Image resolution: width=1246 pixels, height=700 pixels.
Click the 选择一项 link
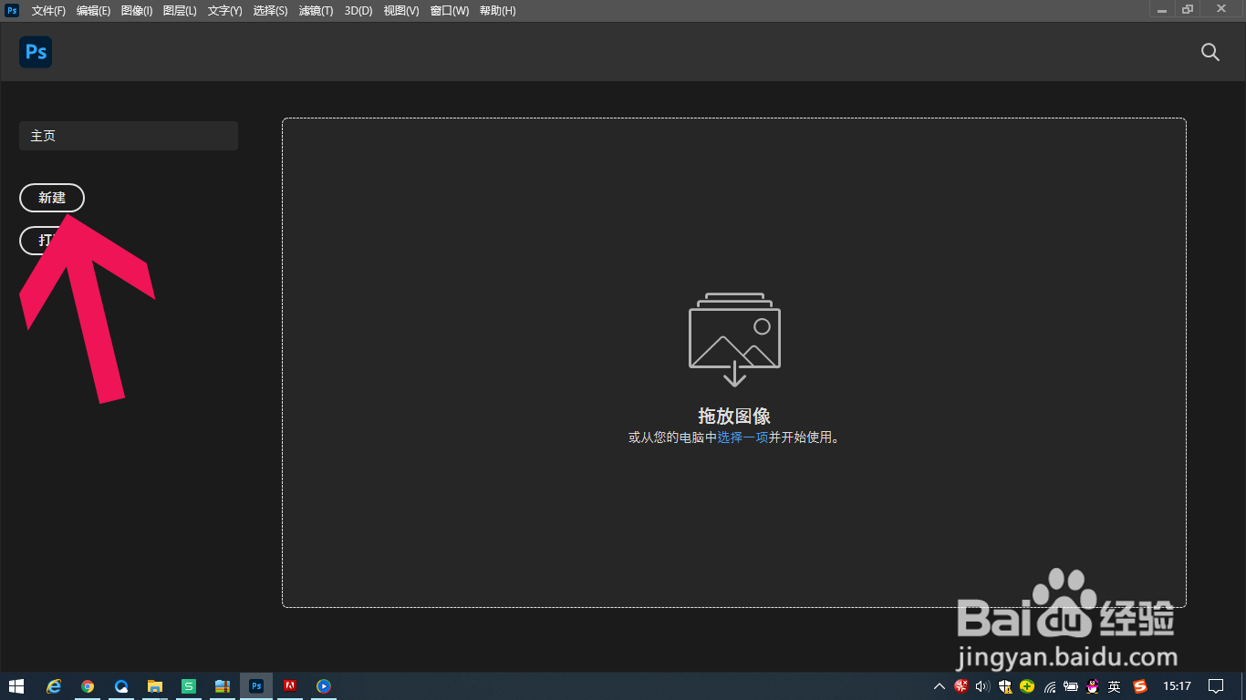[742, 437]
